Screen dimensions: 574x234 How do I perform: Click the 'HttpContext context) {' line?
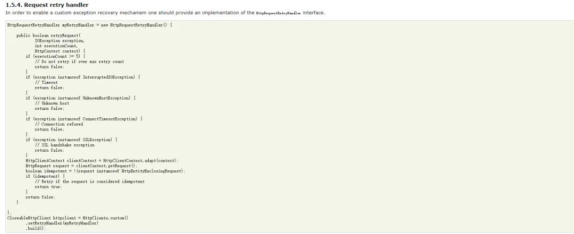pyautogui.click(x=60, y=51)
